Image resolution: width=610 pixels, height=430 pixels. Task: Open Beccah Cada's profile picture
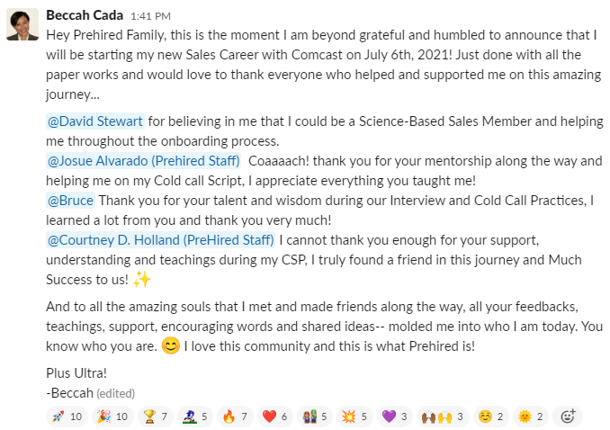click(22, 24)
